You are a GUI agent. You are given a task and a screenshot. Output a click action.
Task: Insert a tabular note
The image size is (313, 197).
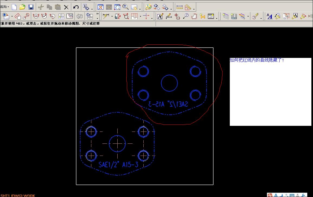pos(225,16)
